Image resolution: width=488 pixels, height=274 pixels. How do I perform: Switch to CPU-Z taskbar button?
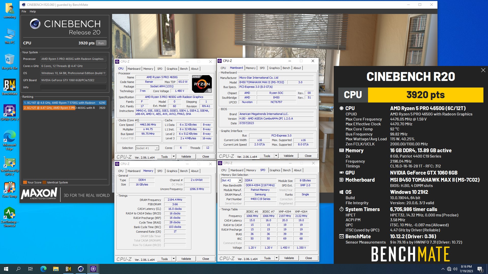[93, 269]
